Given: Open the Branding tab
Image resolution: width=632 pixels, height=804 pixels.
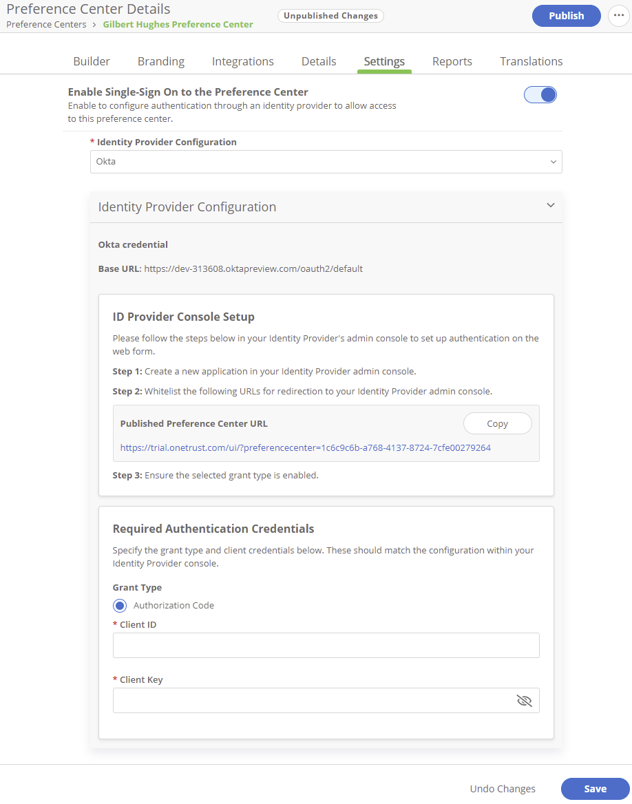Looking at the screenshot, I should (161, 61).
